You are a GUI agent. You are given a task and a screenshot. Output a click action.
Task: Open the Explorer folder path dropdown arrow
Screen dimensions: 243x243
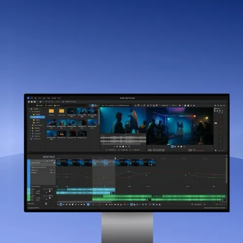point(87,105)
